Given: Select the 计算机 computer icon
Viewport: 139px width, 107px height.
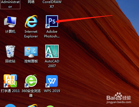Looking at the screenshot, I should [10, 22].
